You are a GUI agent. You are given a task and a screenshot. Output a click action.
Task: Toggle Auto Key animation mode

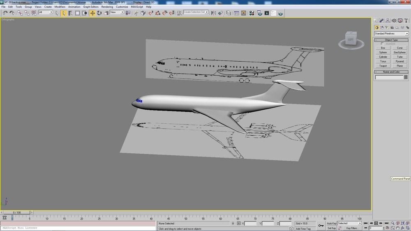point(331,224)
